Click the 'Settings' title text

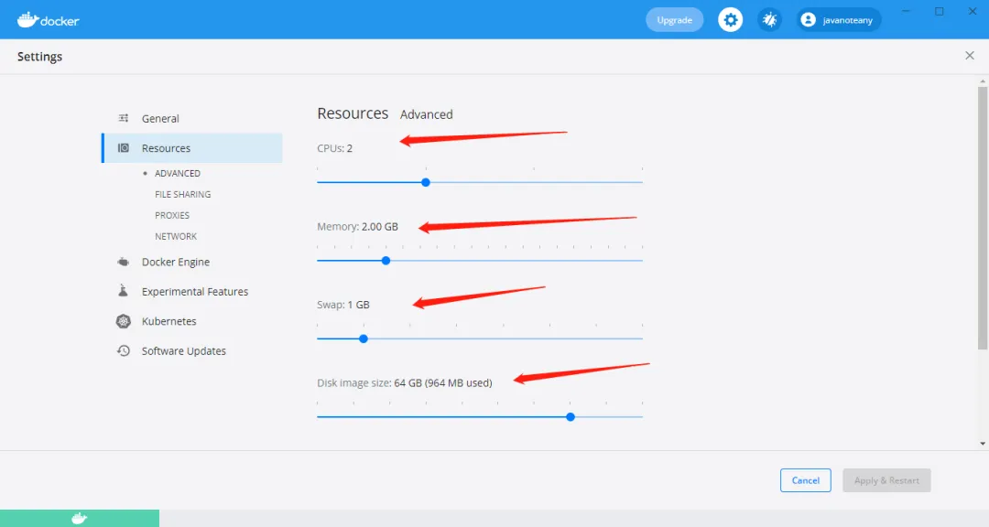click(39, 56)
